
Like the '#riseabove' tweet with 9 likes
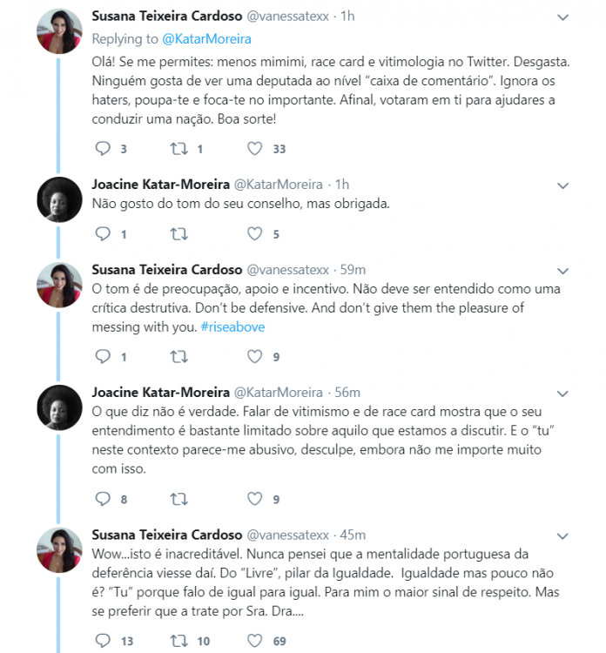(x=255, y=356)
